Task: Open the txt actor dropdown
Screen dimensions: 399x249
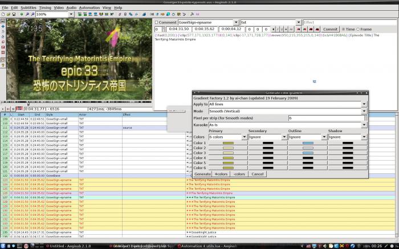Action: [x=299, y=22]
